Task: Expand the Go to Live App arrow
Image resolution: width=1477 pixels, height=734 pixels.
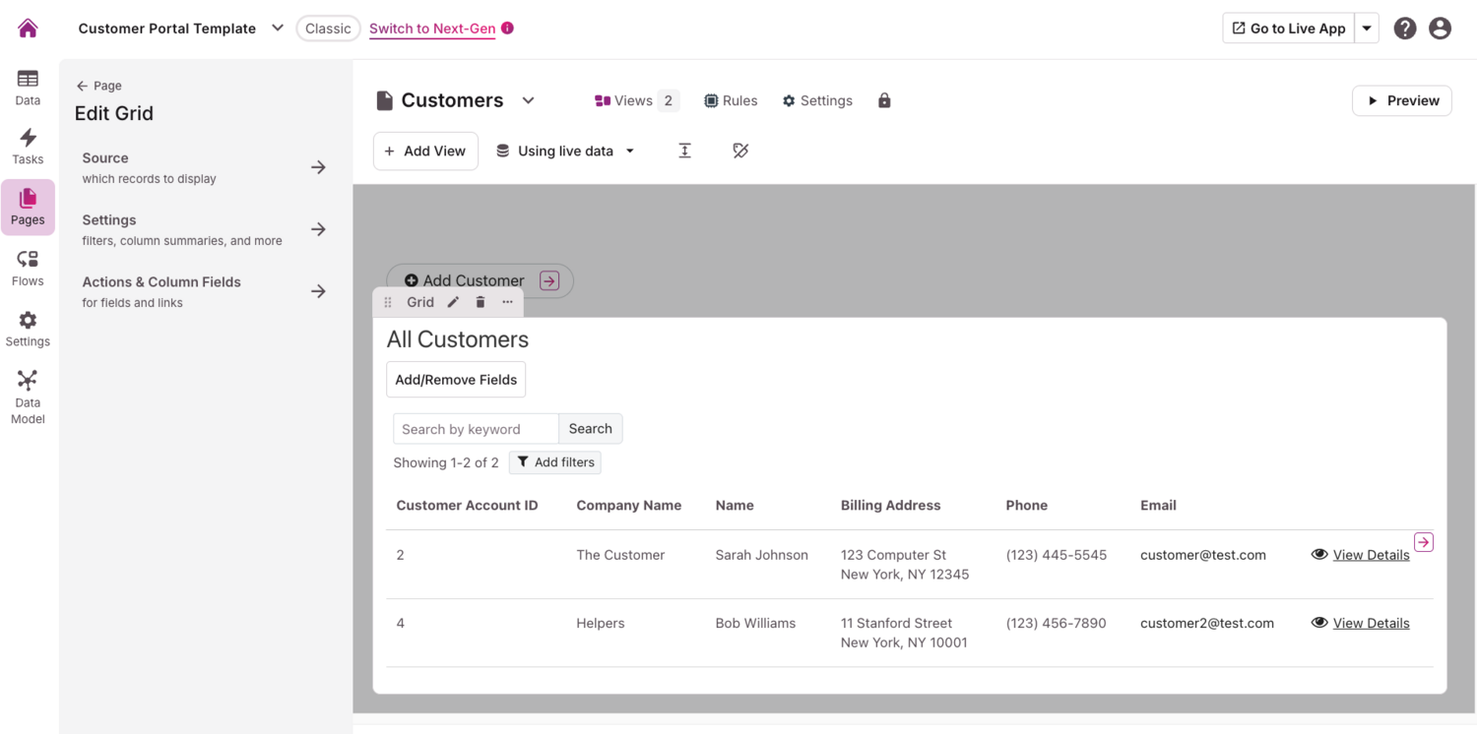Action: (1367, 29)
